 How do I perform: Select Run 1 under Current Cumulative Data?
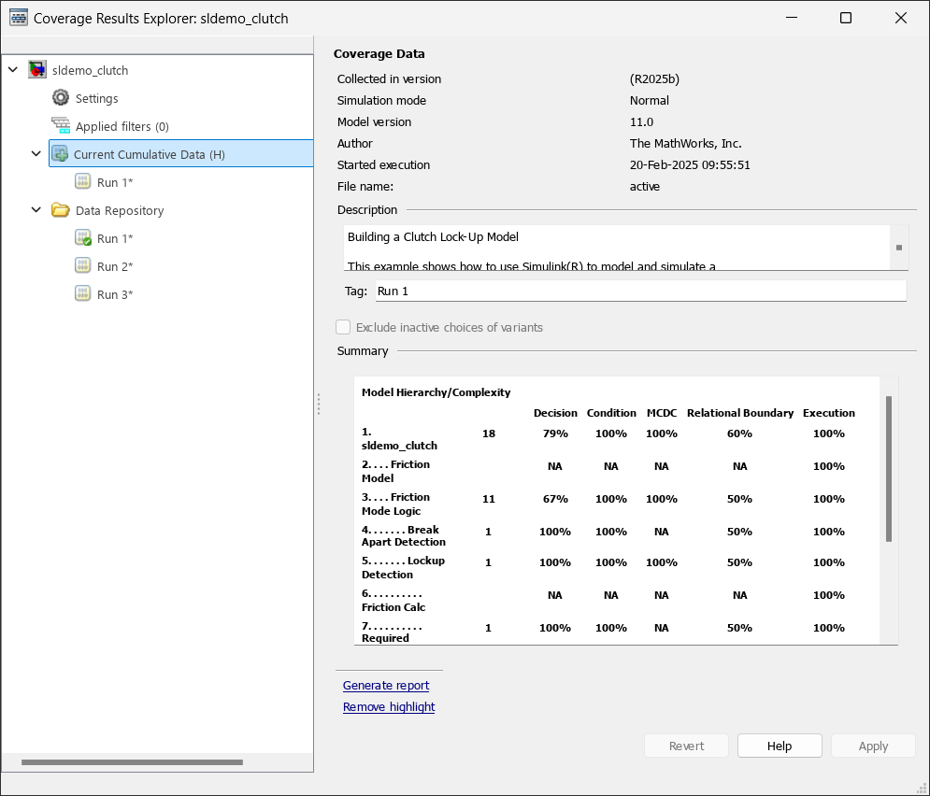tap(115, 181)
